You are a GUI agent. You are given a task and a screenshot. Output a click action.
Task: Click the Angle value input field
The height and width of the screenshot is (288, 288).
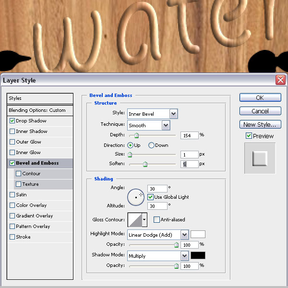157,189
